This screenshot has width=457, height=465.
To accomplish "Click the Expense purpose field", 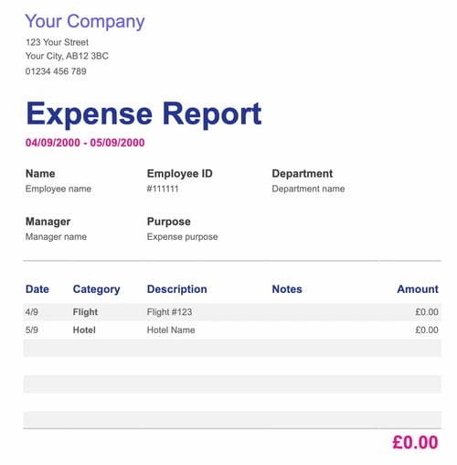I will [182, 237].
